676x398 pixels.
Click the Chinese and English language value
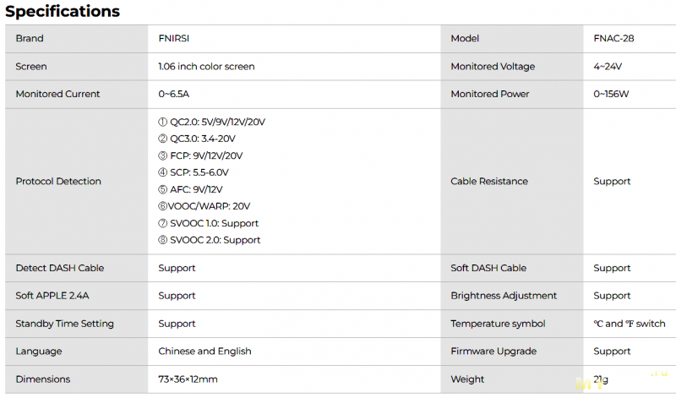click(x=204, y=352)
